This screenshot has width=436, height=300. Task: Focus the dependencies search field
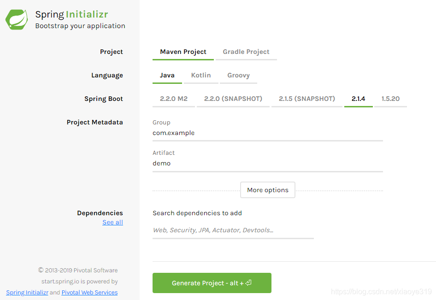point(233,230)
